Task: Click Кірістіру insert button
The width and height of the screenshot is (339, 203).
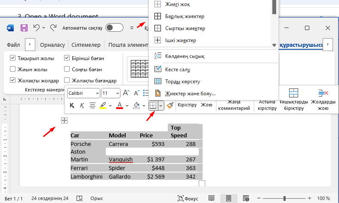Action: [x=187, y=105]
